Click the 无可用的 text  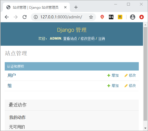click(17, 127)
